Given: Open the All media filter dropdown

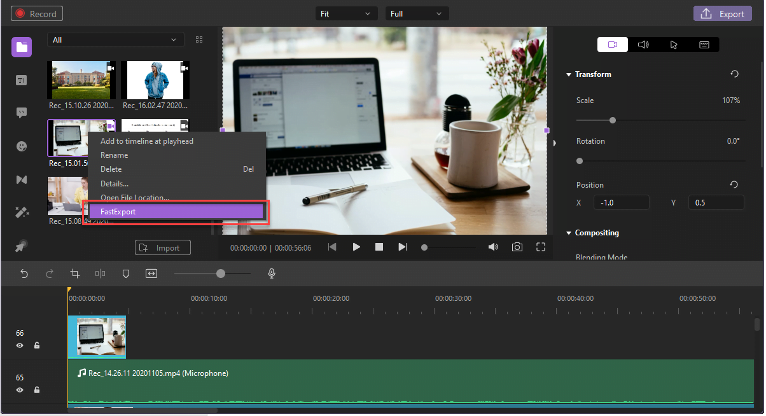Looking at the screenshot, I should (116, 39).
